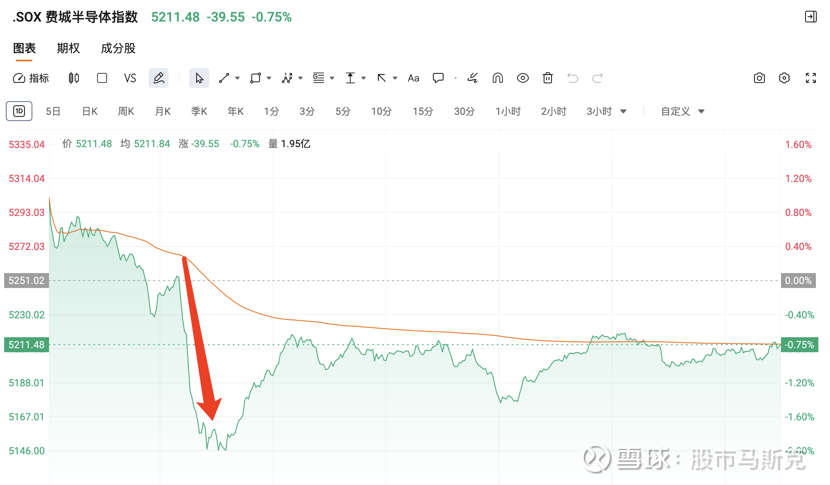Viewport: 830px width, 485px height.
Task: Toggle the pencil drawing mode button
Action: click(159, 78)
